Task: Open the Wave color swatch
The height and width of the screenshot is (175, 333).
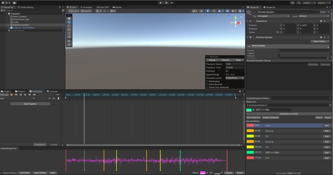Action: 203,173
